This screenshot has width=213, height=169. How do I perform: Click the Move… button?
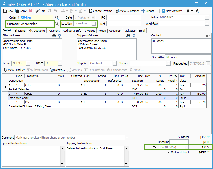[x=137, y=70]
